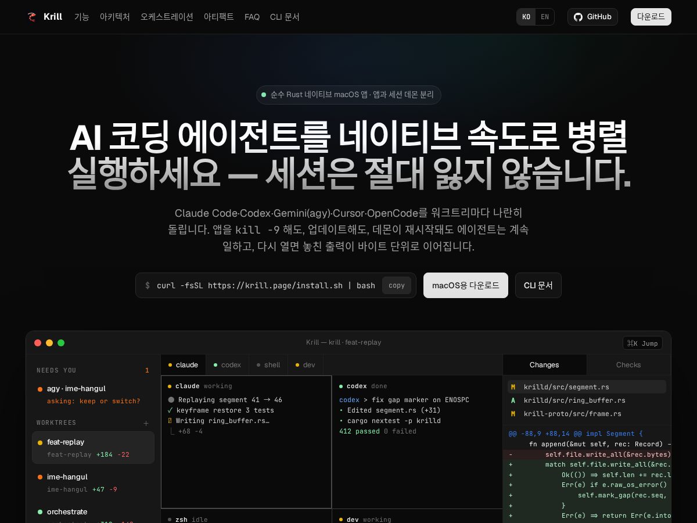Image resolution: width=697 pixels, height=523 pixels.
Task: Open the GitHub link with octocat icon
Action: [x=592, y=17]
